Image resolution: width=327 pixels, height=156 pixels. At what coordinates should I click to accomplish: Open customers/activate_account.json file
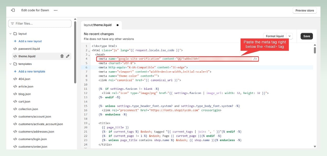coord(41,124)
